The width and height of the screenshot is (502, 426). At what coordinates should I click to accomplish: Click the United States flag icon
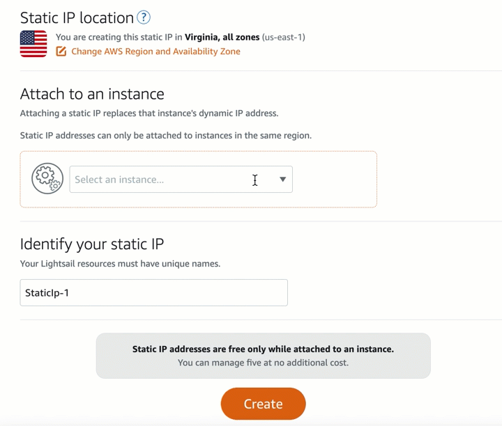coord(33,44)
